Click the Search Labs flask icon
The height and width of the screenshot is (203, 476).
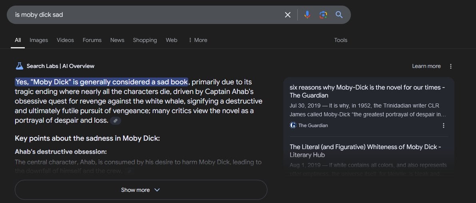click(20, 66)
